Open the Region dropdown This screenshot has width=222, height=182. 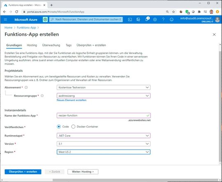(x=104, y=152)
